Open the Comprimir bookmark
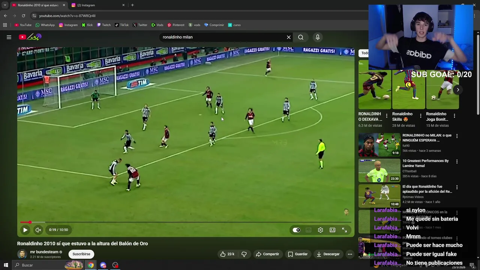 pos(214,25)
